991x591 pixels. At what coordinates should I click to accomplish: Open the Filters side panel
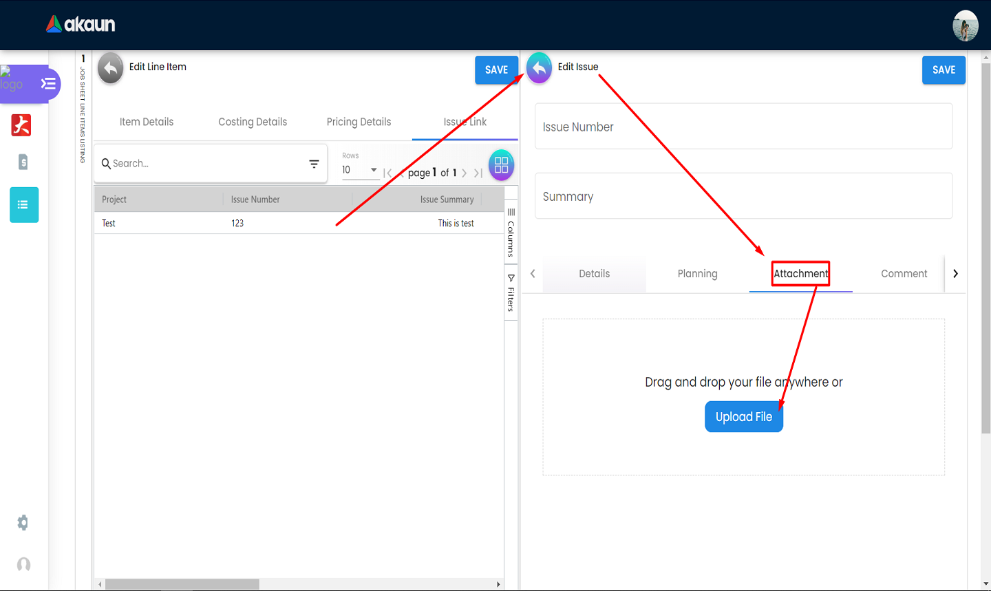click(x=511, y=292)
